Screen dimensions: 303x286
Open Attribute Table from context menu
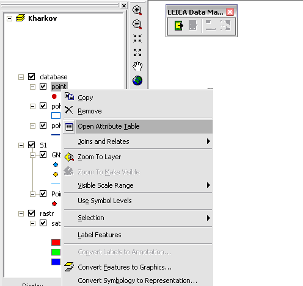click(x=138, y=126)
